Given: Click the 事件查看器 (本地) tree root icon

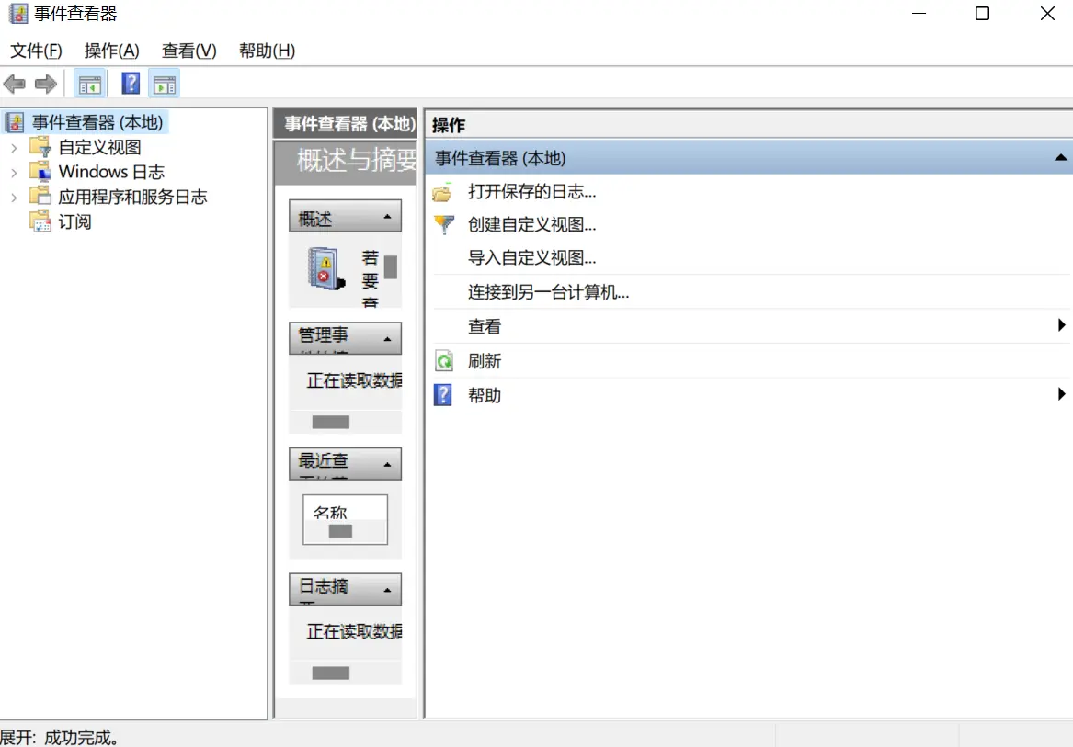Looking at the screenshot, I should click(x=15, y=122).
